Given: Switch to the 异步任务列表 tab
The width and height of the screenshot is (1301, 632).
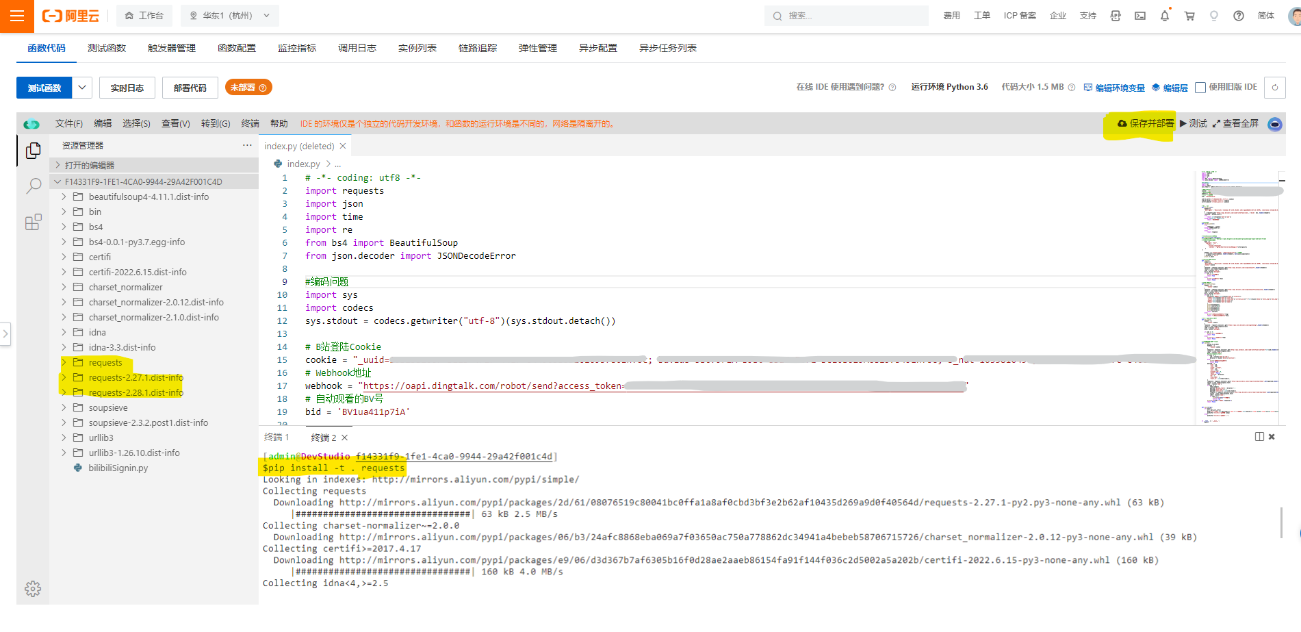Looking at the screenshot, I should [668, 48].
